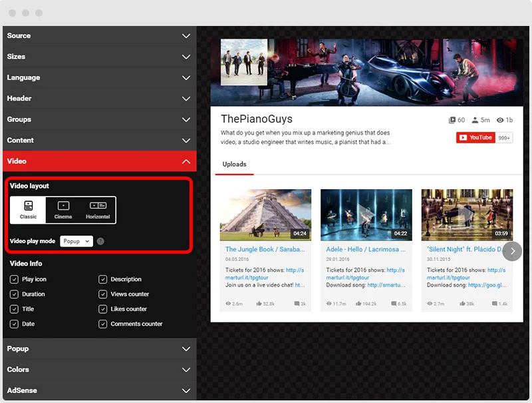Click the comments icon showing 1.4k
This screenshot has height=403, width=532.
pos(495,304)
